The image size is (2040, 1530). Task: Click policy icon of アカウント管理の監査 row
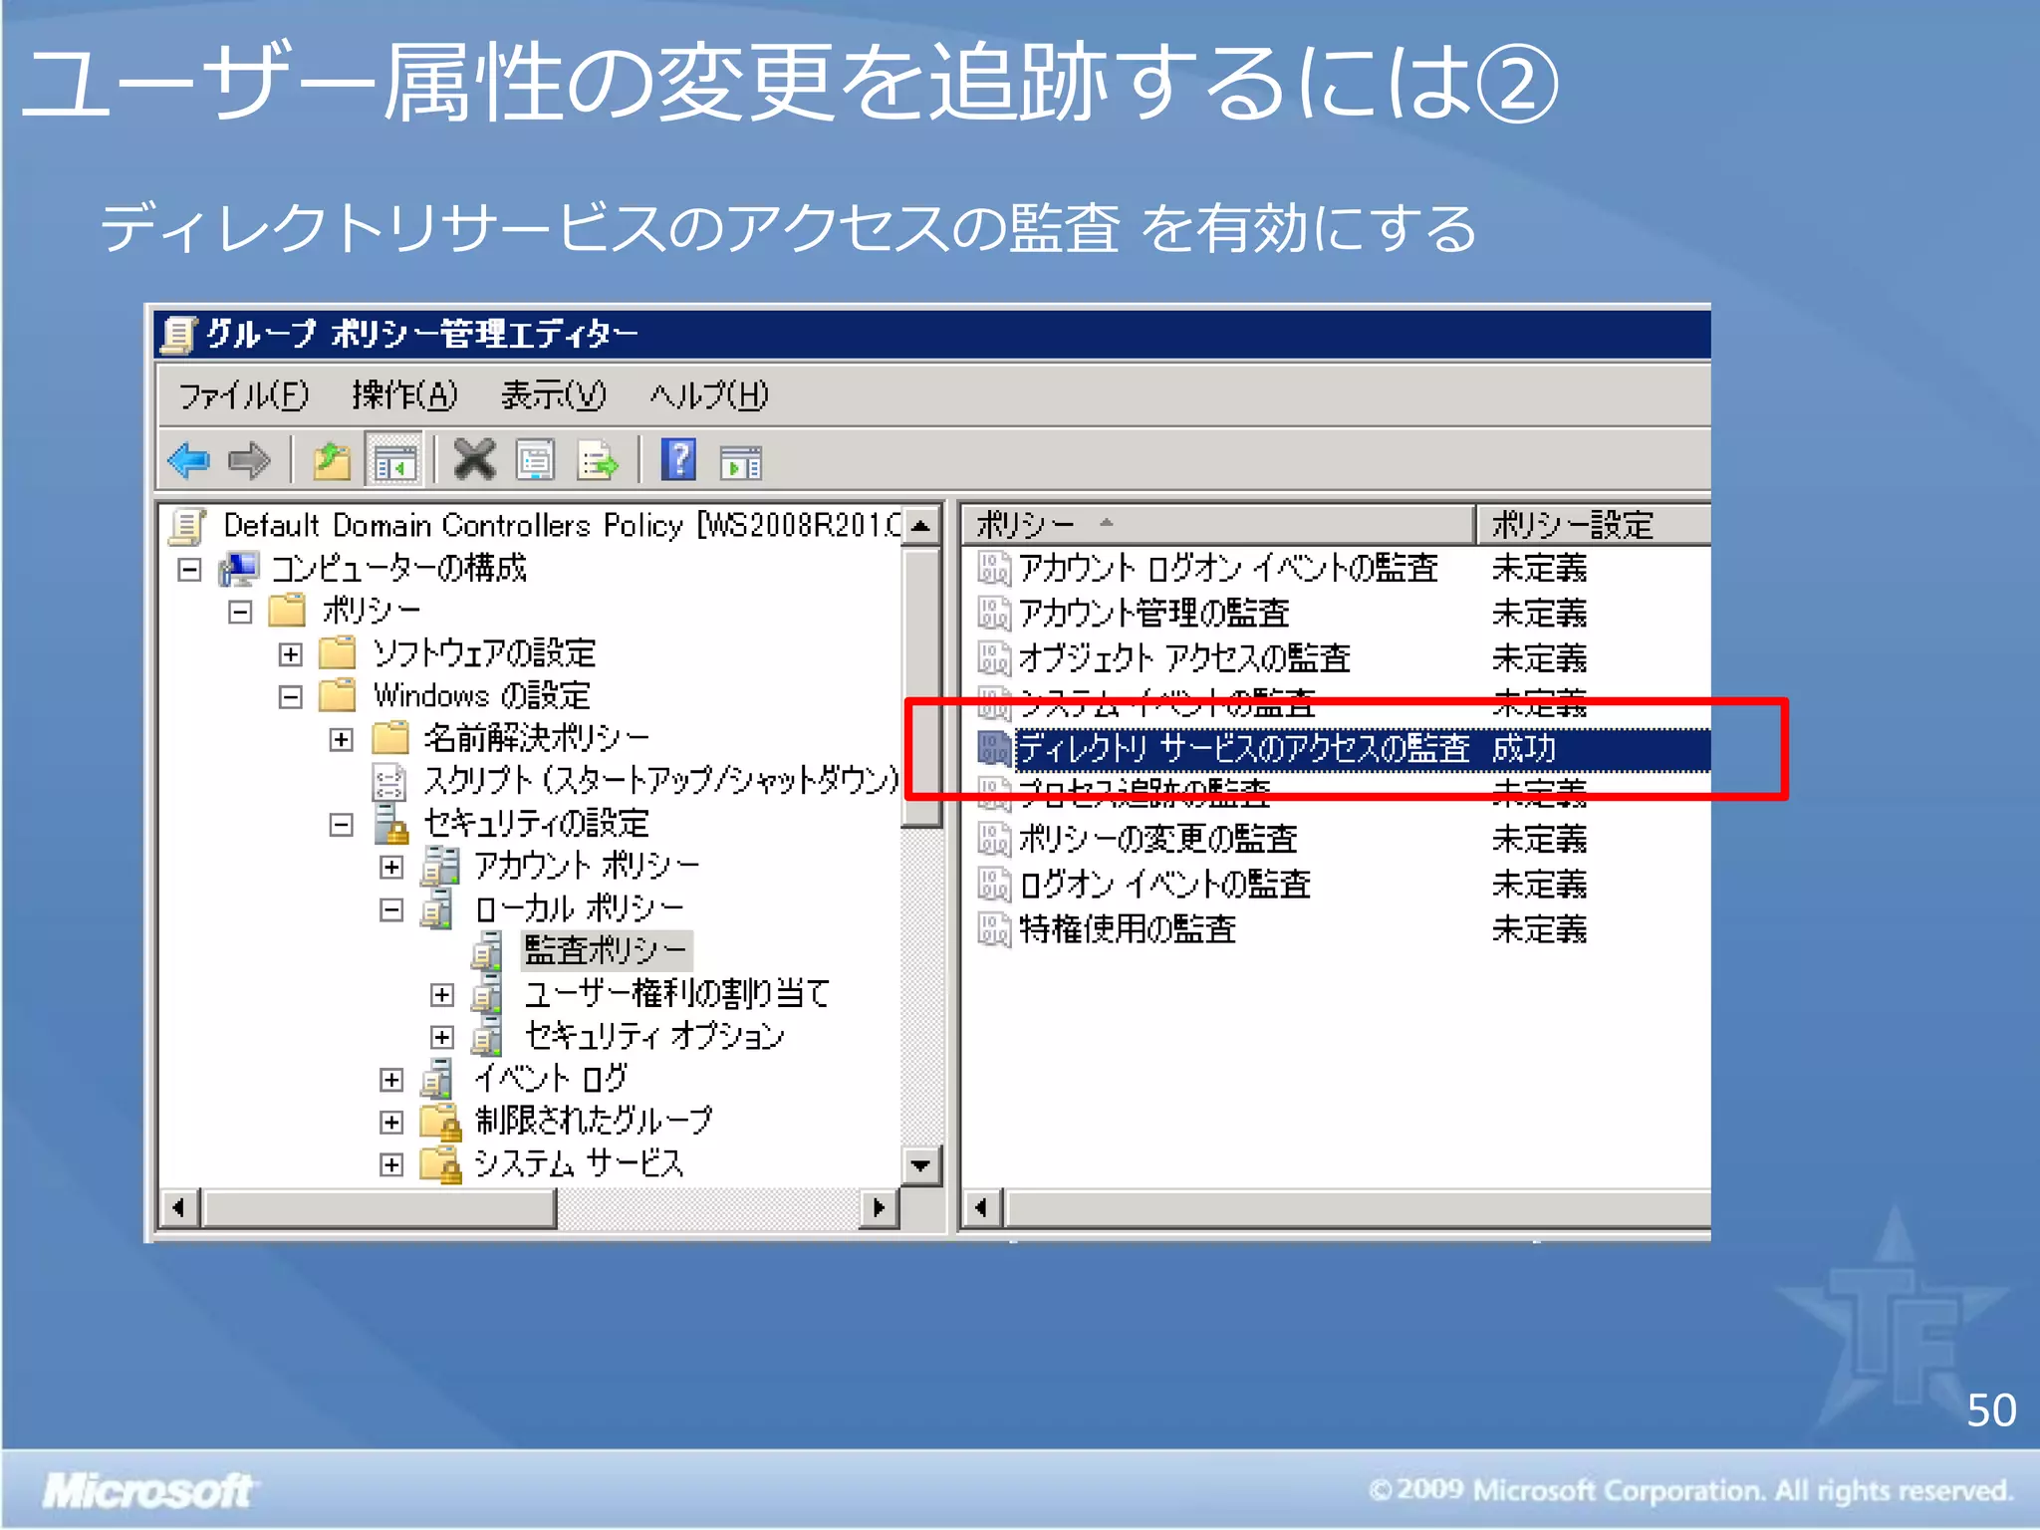click(x=993, y=614)
